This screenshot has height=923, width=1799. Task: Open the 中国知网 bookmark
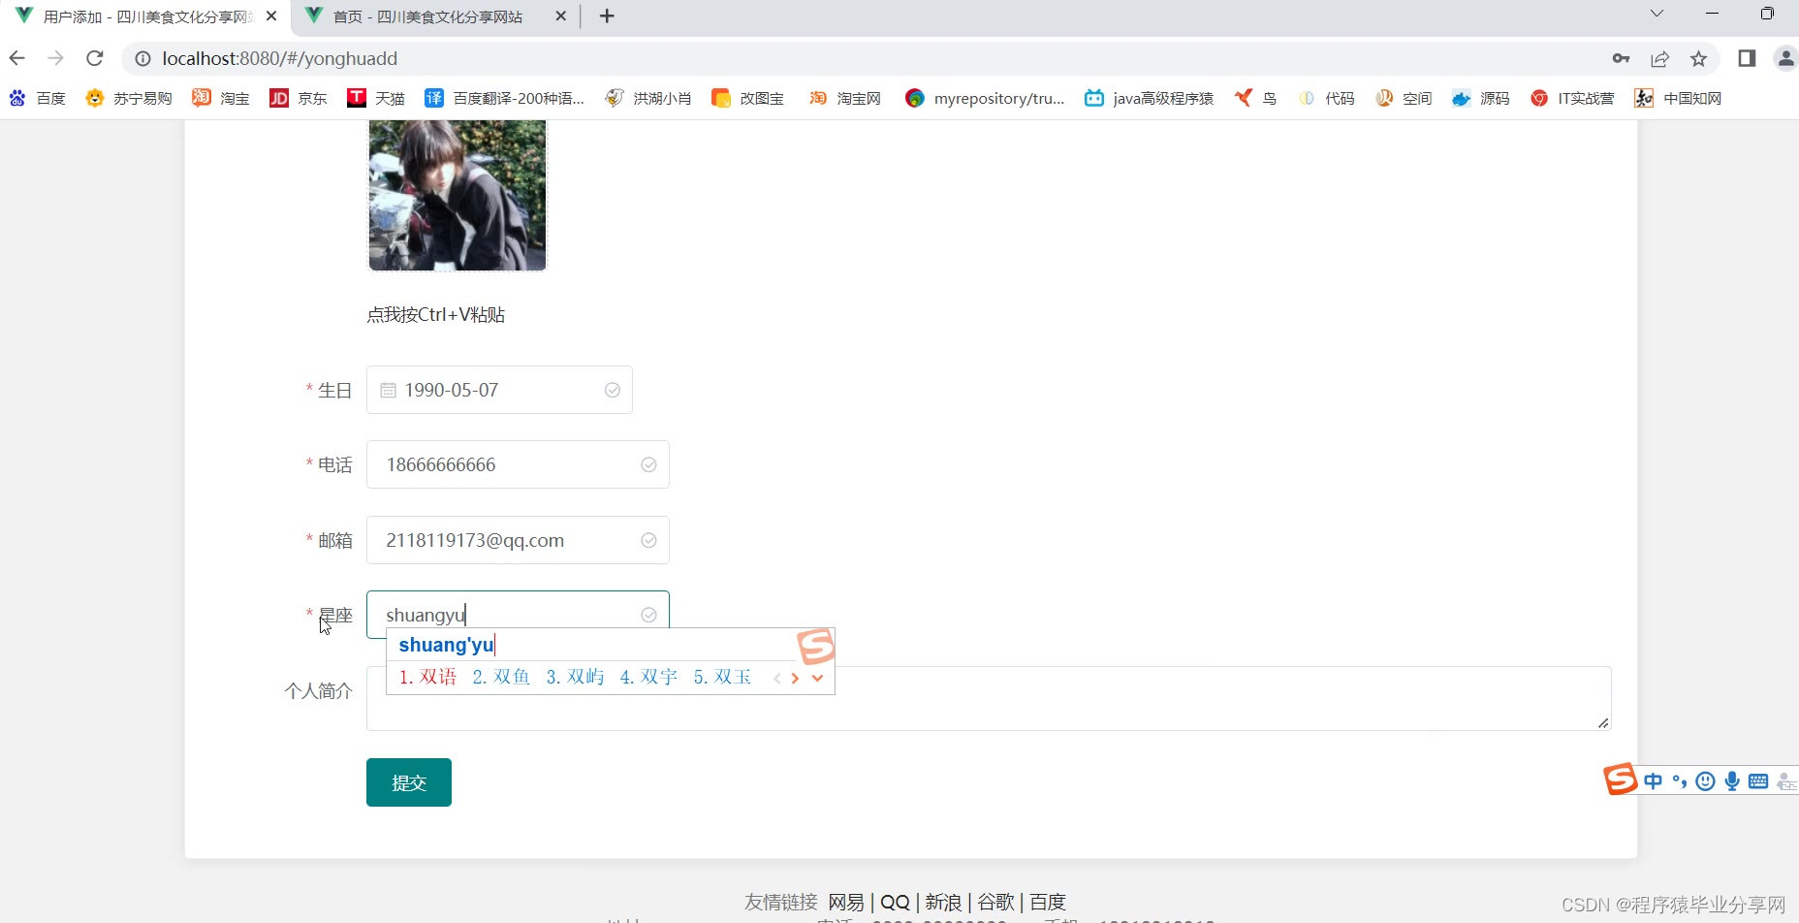(x=1678, y=98)
